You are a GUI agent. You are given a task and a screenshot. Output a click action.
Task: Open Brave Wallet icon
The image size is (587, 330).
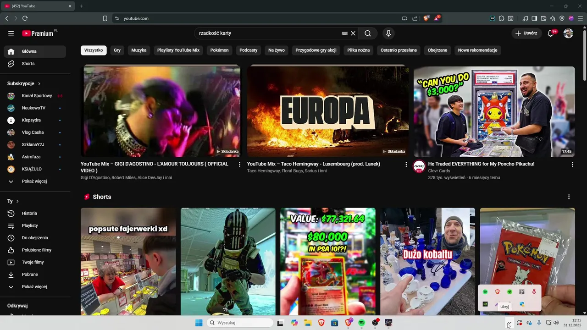click(x=543, y=18)
